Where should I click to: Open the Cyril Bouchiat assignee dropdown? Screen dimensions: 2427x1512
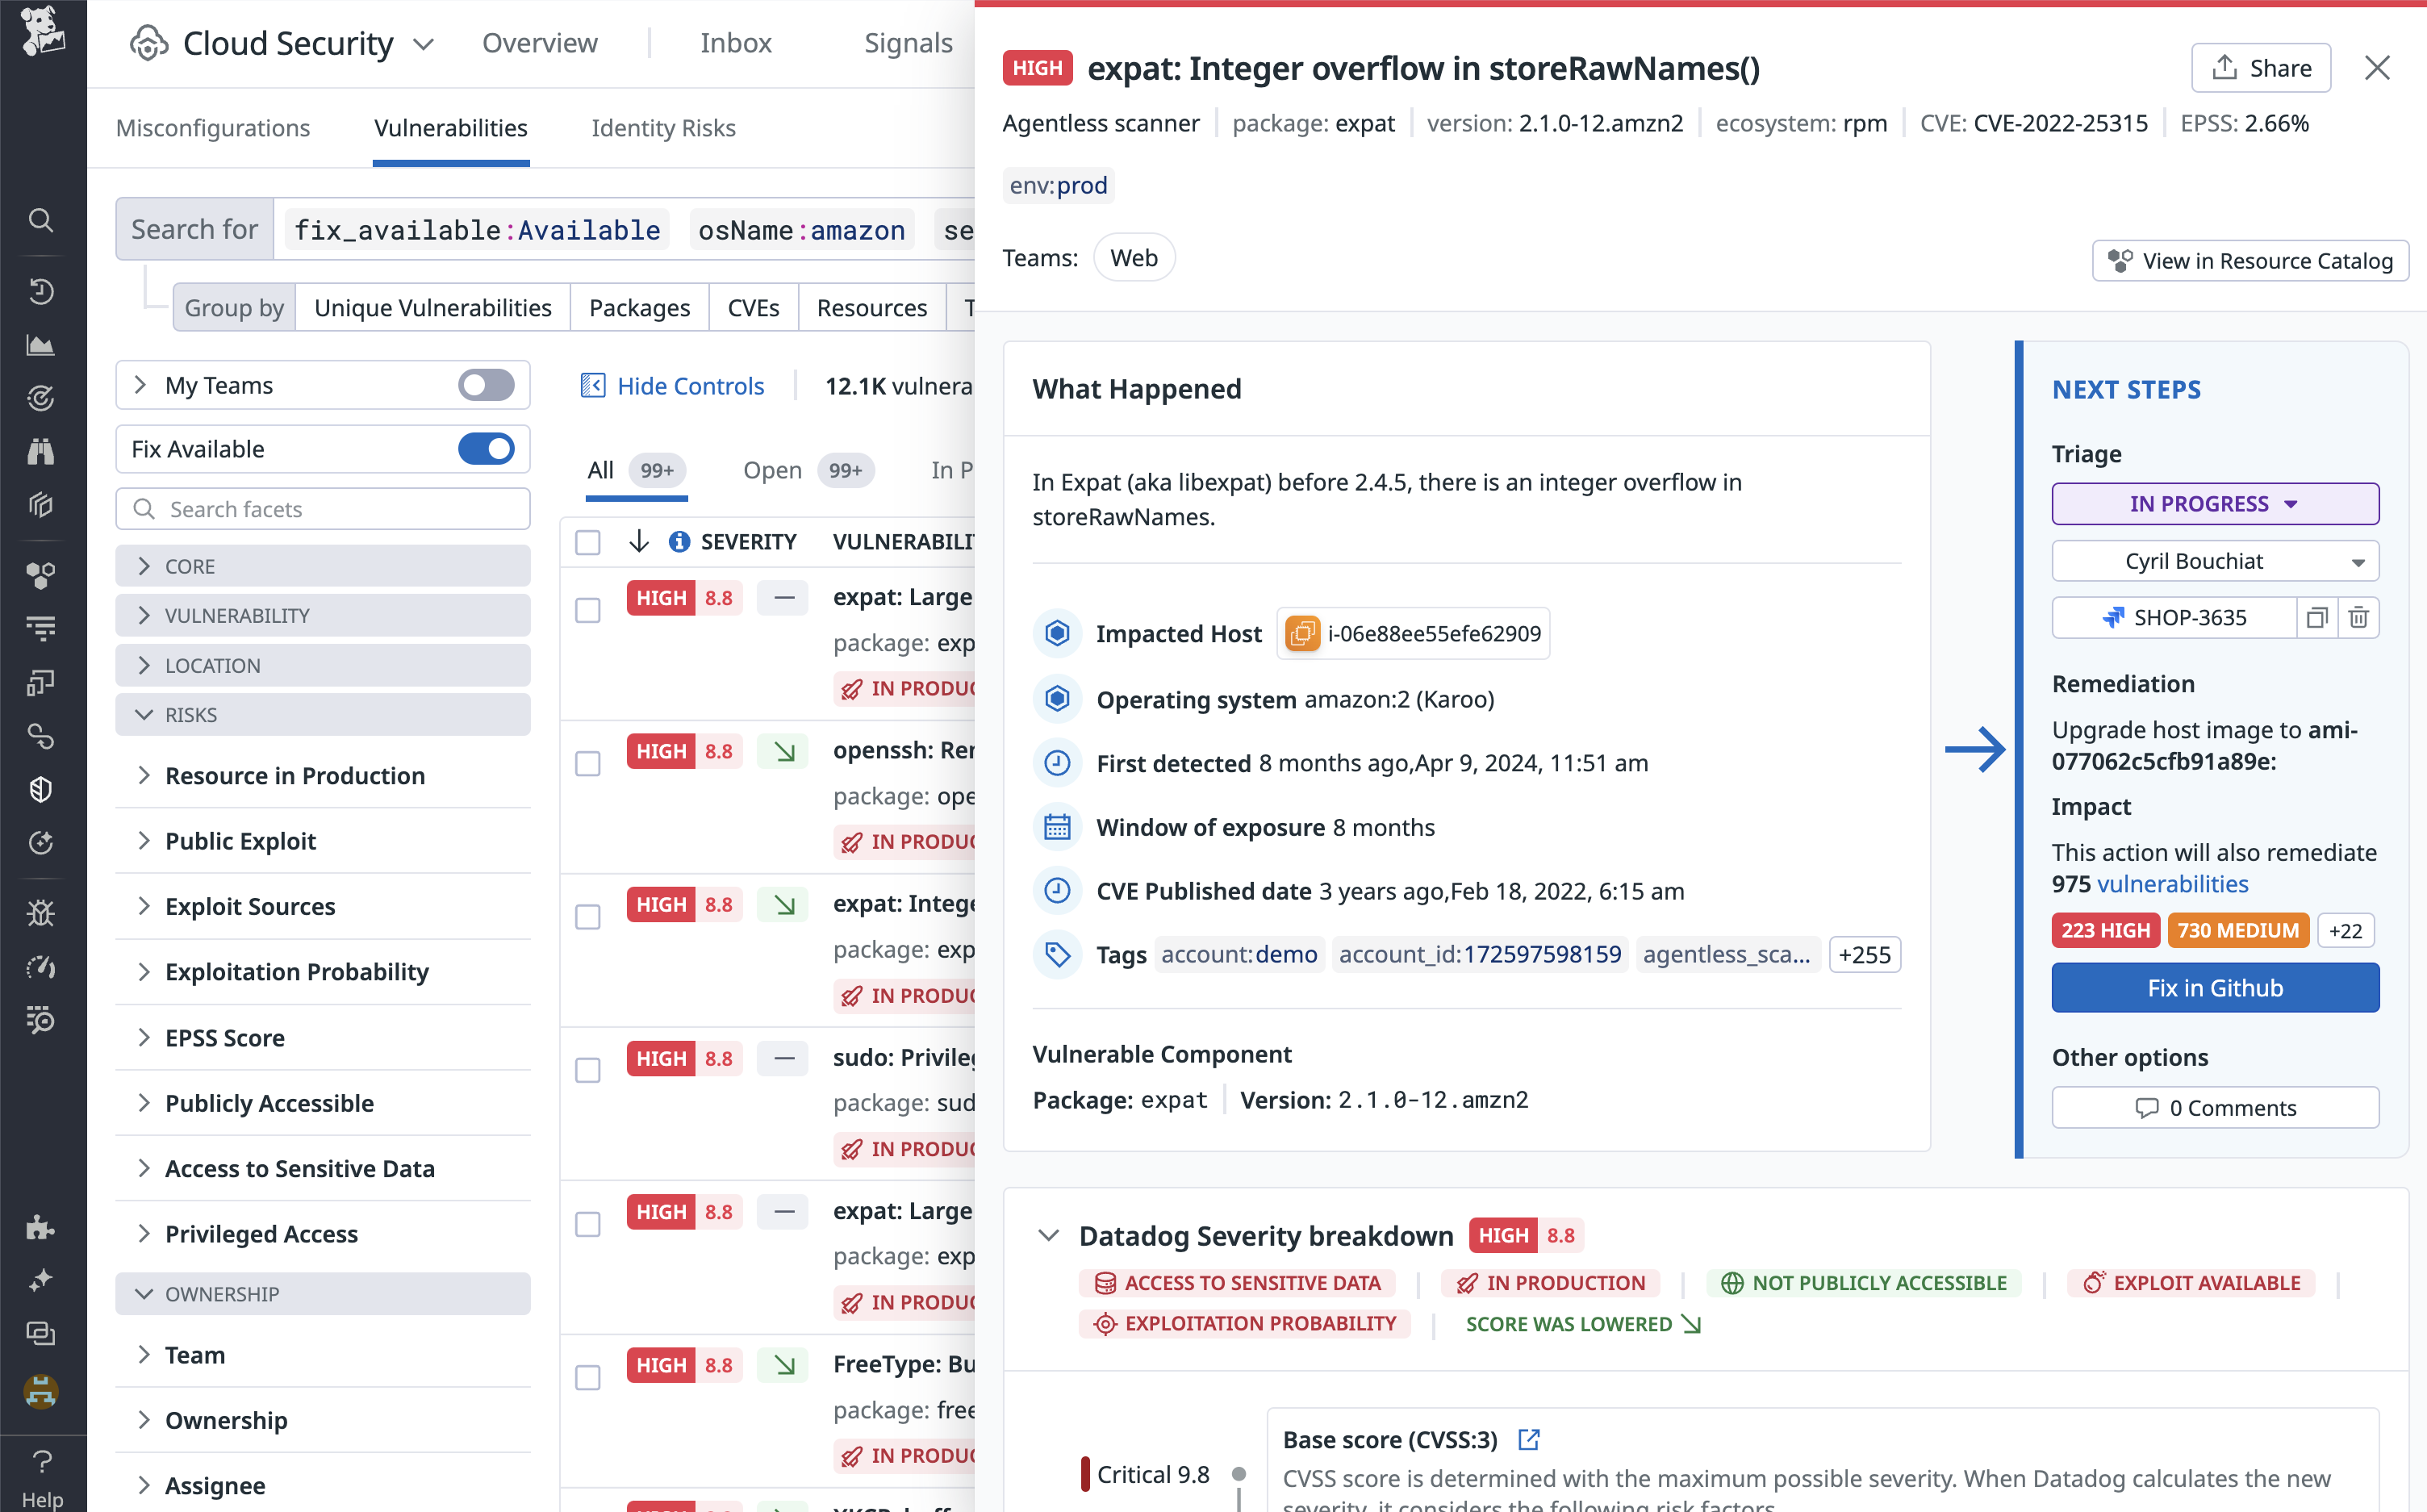pyautogui.click(x=2213, y=560)
